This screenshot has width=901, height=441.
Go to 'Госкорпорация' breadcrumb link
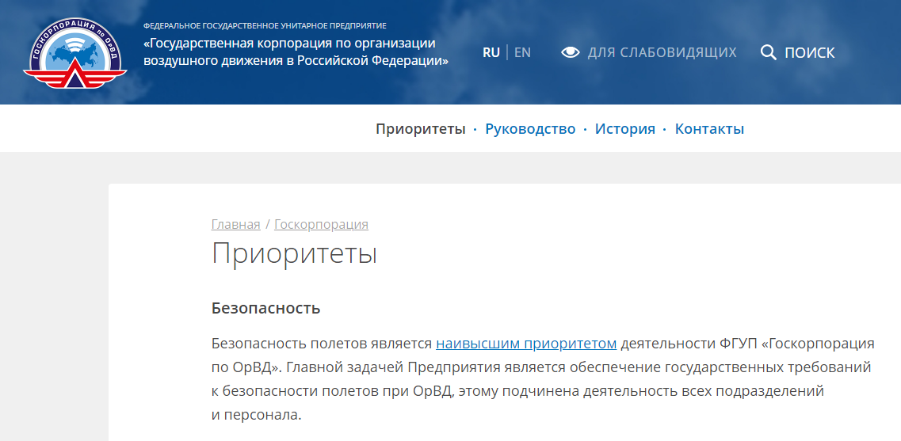(321, 224)
